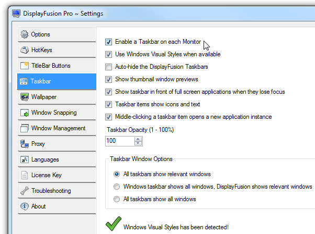Toggle Show taskbar in front of full screen applications

click(108, 92)
